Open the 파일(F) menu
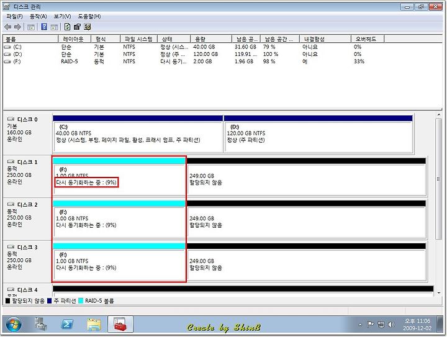Image resolution: width=447 pixels, height=337 pixels. pyautogui.click(x=14, y=17)
